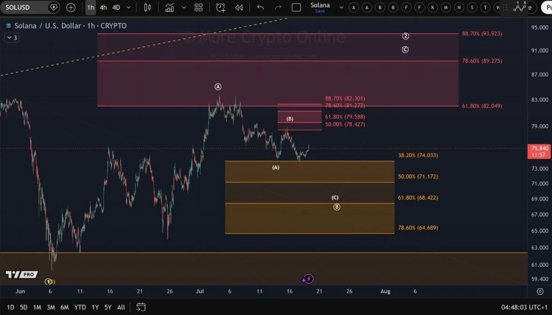Select the Elliott wave 1-5 pattern tool

520,7
